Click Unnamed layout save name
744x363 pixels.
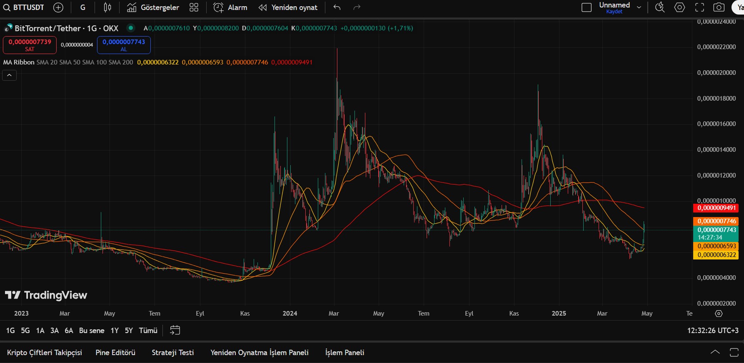coord(614,5)
